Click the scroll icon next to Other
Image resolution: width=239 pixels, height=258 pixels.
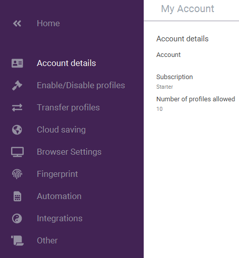point(17,240)
